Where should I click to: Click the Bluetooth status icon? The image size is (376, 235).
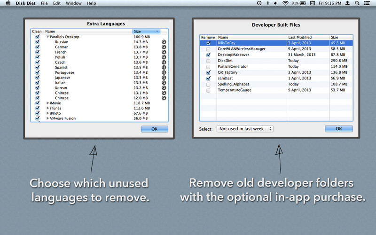click(267, 3)
